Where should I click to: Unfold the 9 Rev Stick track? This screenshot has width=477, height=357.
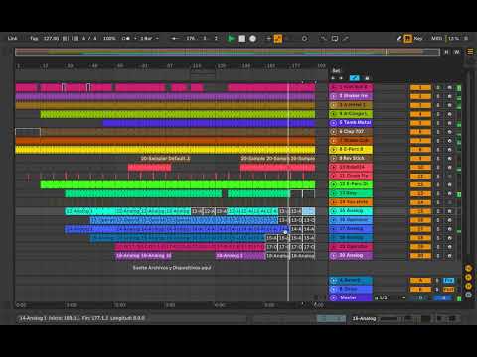click(334, 158)
